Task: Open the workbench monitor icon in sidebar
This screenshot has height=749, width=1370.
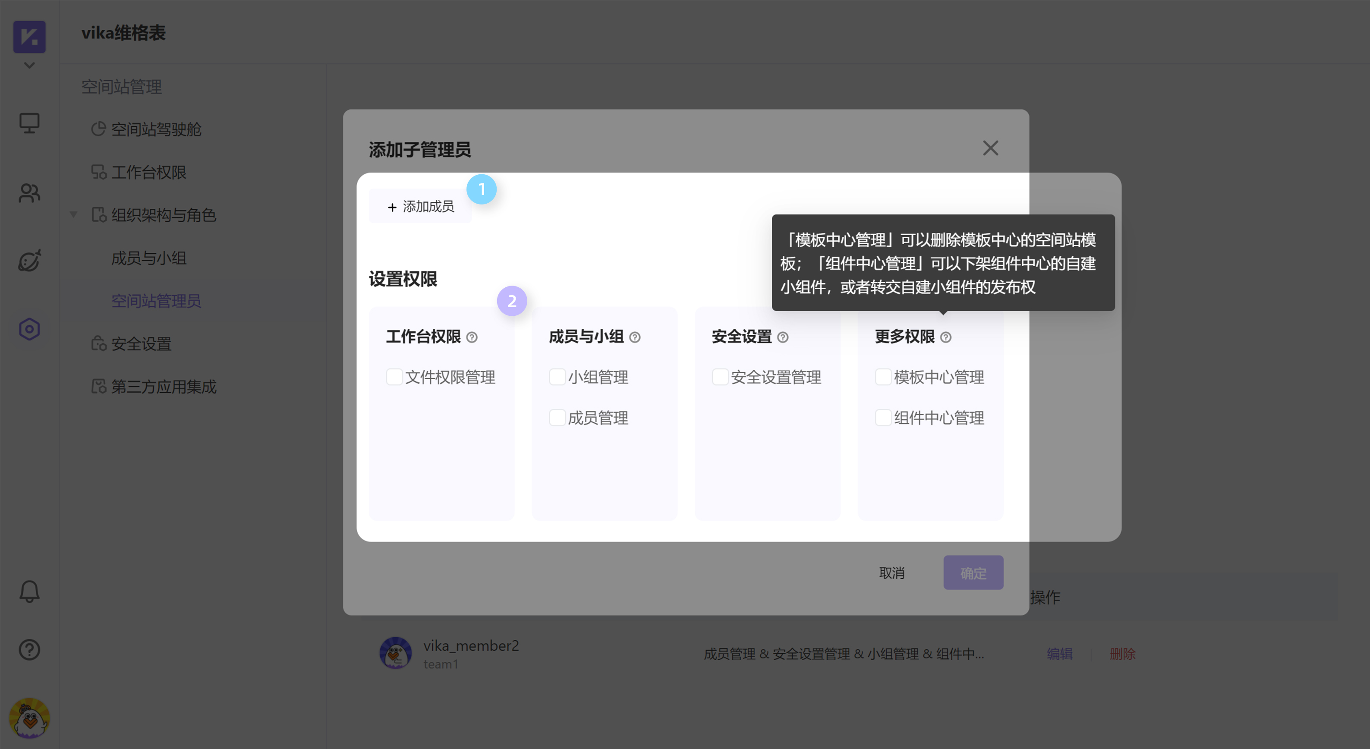Action: coord(29,123)
